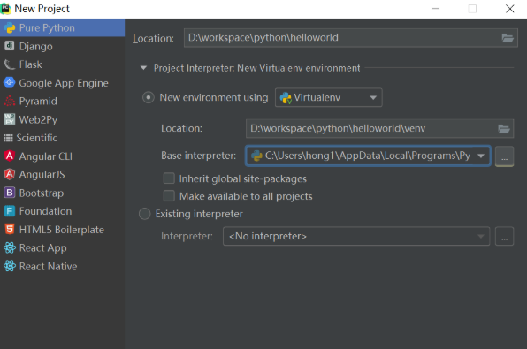527x349 pixels.
Task: Click Pure Python label in project list
Action: [47, 28]
